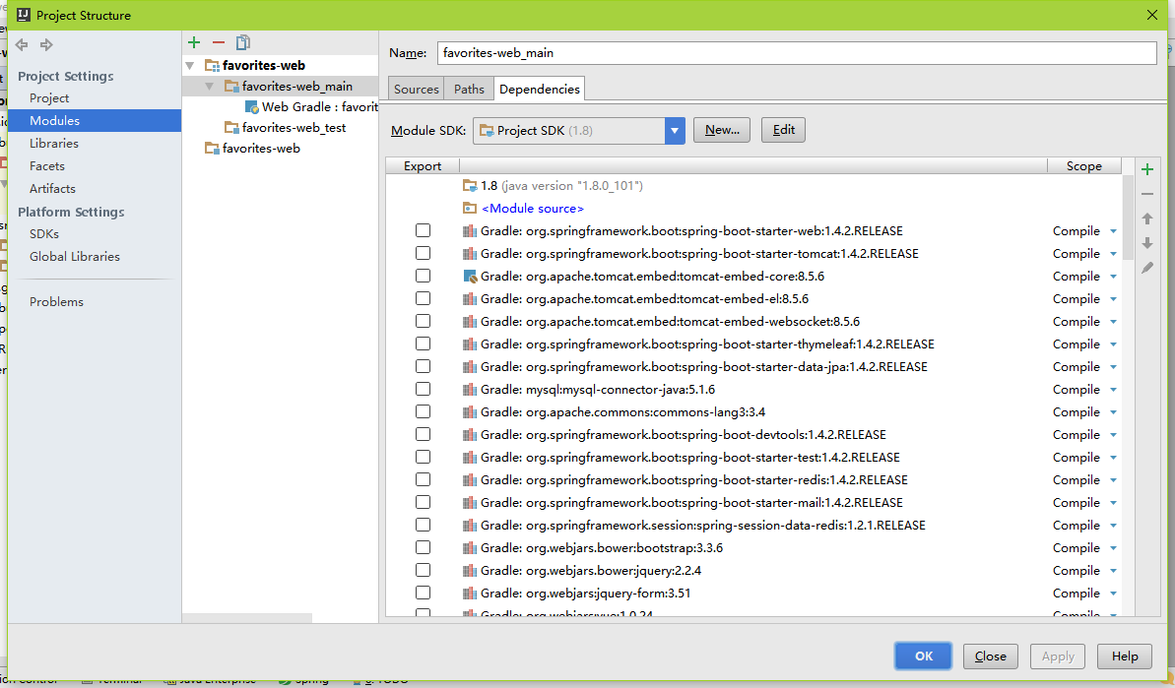Move dependency down with the down arrow

(x=1147, y=243)
